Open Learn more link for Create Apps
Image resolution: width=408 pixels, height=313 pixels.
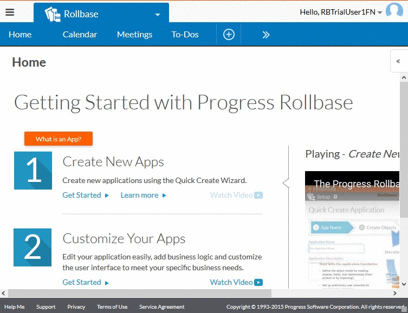(143, 195)
